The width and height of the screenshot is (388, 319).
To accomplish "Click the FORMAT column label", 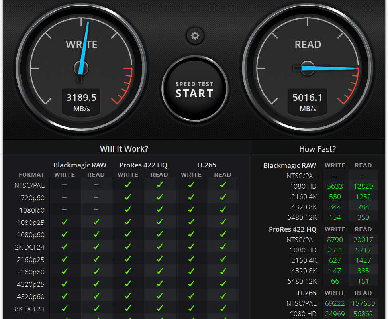I will tap(31, 175).
